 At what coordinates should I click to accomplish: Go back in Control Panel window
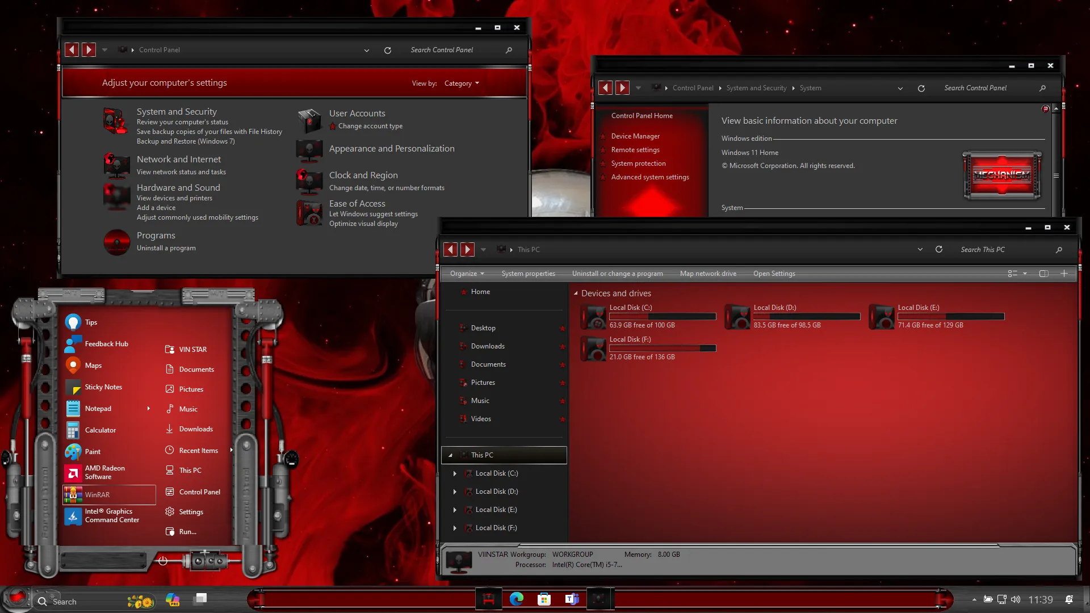tap(72, 50)
